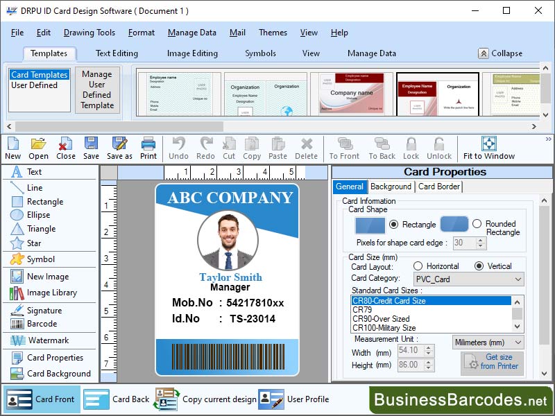This screenshot has width=555, height=416.
Task: Open the Background properties tab
Action: coord(391,187)
